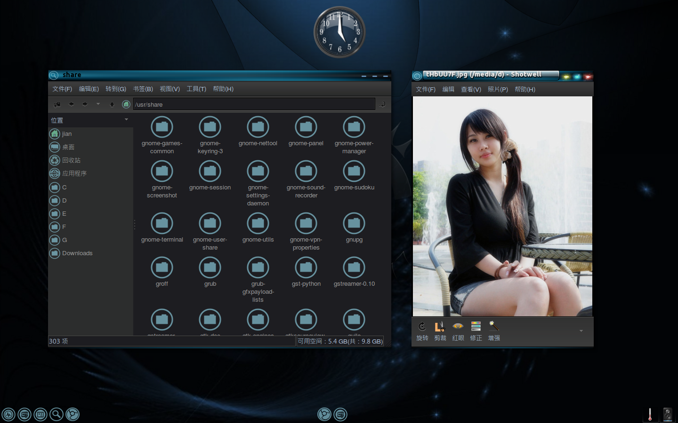Select the gnome-user-share folder
The width and height of the screenshot is (678, 423).
(x=210, y=231)
